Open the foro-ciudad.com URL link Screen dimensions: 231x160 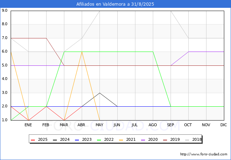(204, 154)
